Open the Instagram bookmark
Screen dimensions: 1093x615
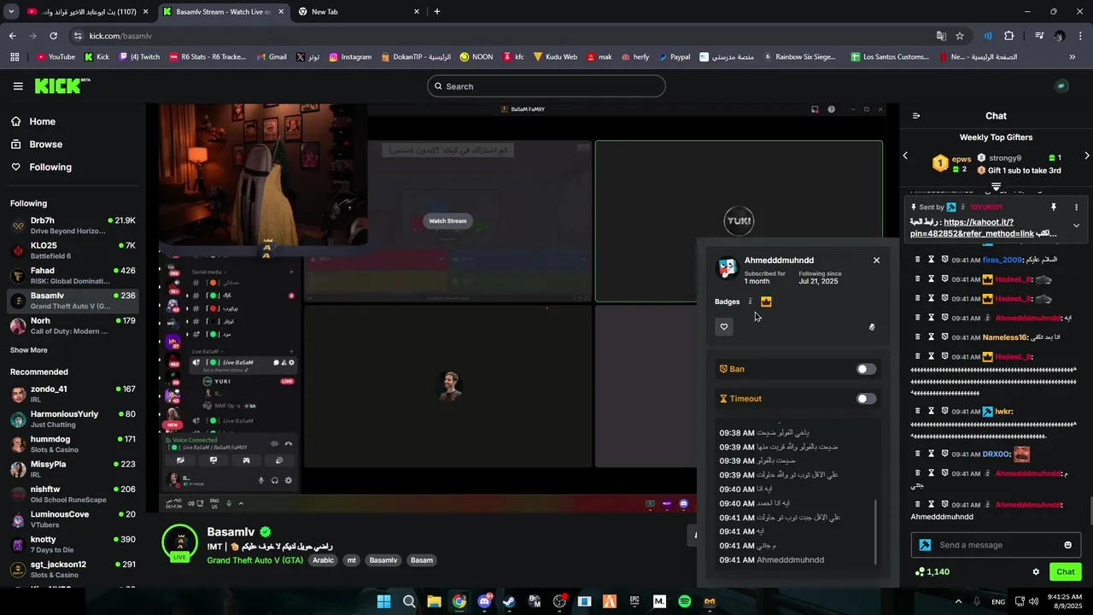[x=350, y=57]
